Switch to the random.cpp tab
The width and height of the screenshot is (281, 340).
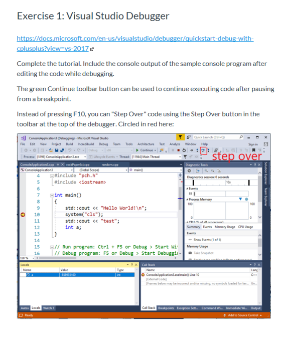110,164
